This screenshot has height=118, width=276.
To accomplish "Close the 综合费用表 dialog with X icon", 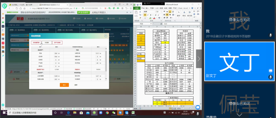I will [106, 36].
